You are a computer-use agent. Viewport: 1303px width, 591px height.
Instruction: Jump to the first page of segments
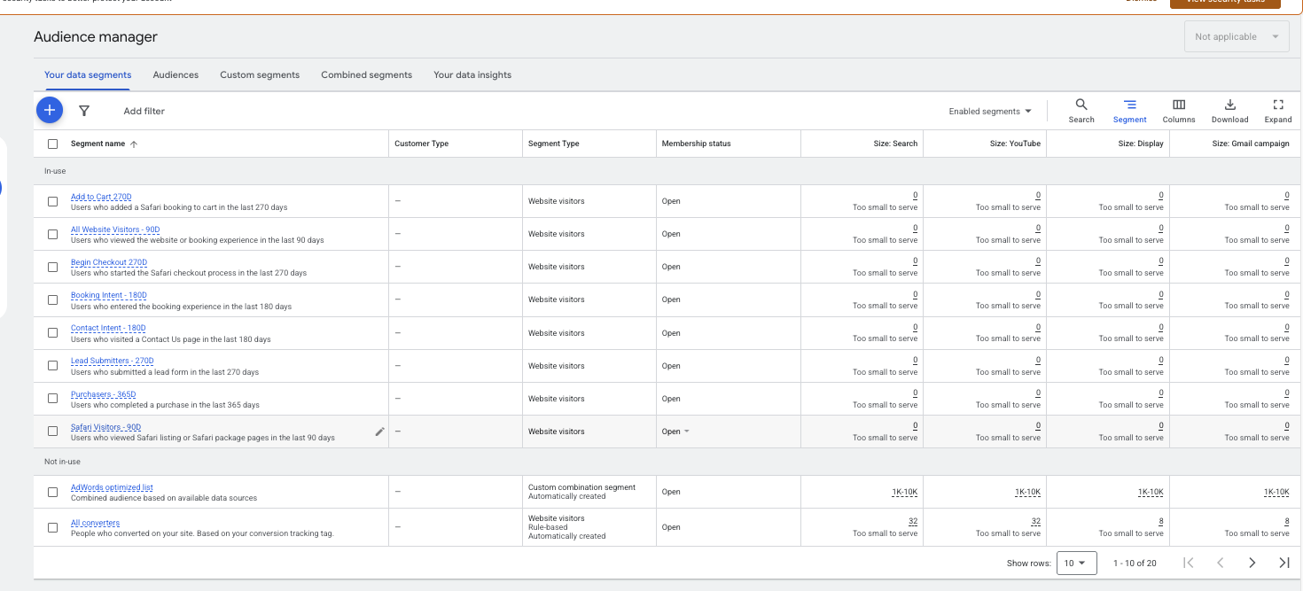tap(1189, 563)
